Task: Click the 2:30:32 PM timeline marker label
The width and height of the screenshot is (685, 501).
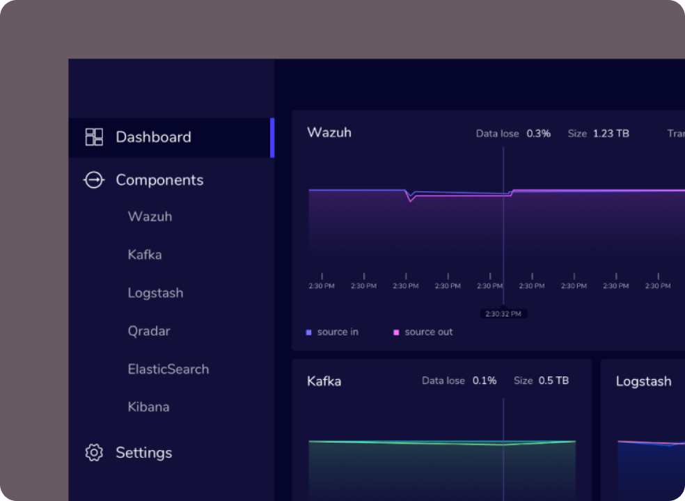Action: [x=503, y=314]
